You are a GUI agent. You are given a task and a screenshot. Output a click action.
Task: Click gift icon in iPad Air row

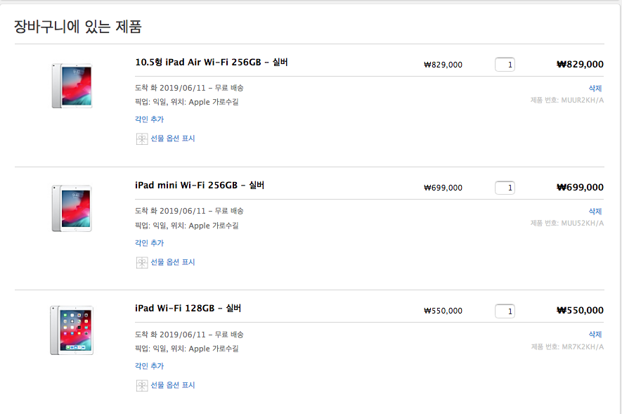click(x=141, y=138)
